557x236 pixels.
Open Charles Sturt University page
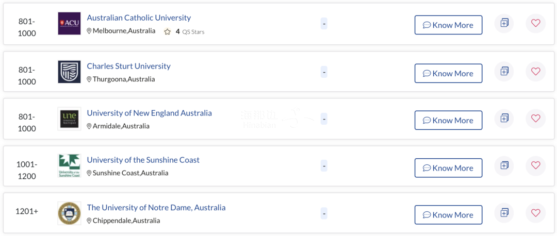128,66
